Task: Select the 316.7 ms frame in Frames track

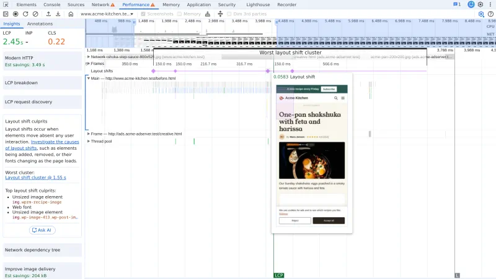Action: 244,64
